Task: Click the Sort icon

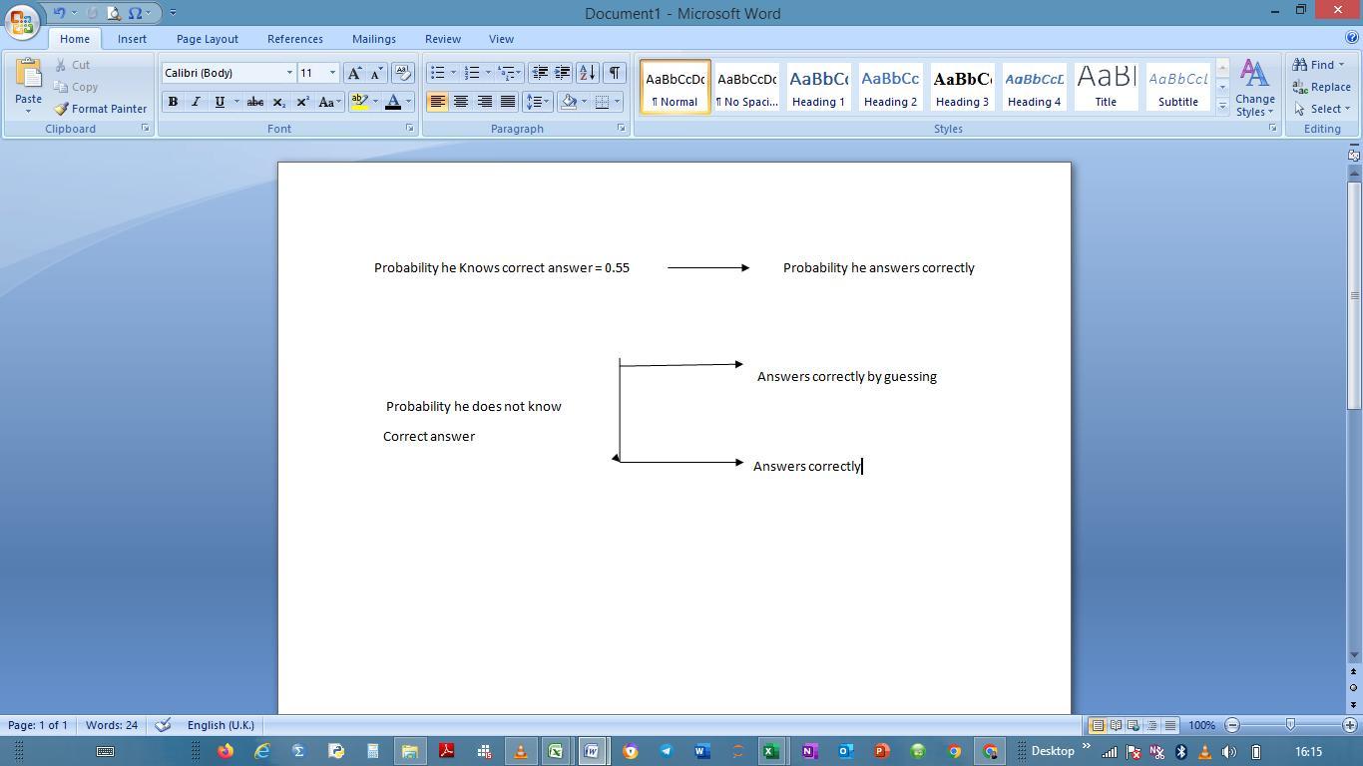Action: pos(588,73)
